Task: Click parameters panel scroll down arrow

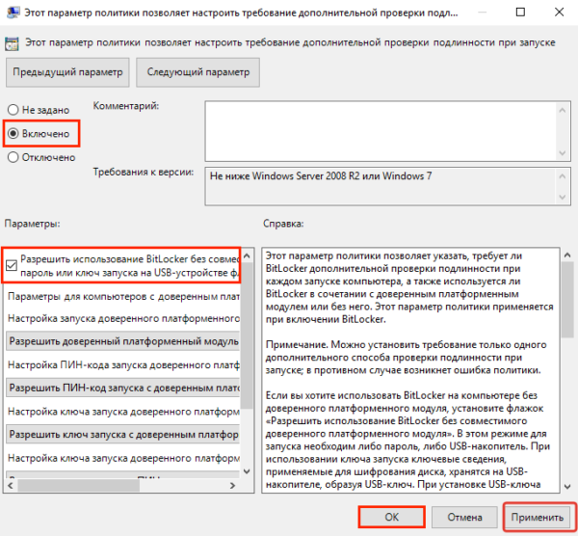Action: coord(247,471)
